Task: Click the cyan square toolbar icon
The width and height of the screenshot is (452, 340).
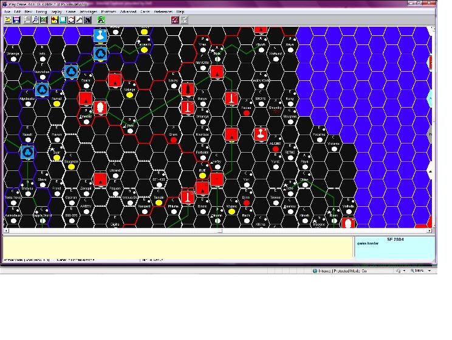Action: pyautogui.click(x=63, y=19)
